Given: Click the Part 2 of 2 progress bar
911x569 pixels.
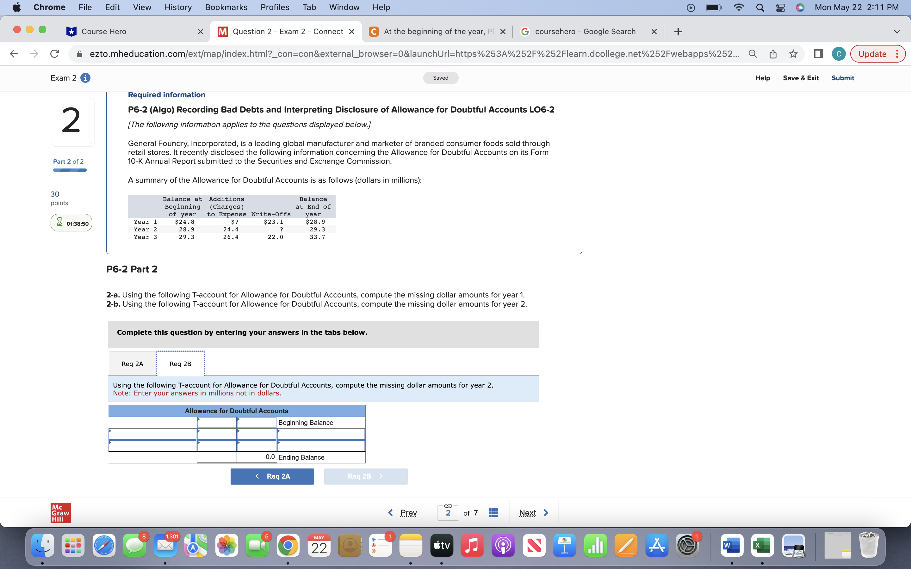Looking at the screenshot, I should point(69,170).
